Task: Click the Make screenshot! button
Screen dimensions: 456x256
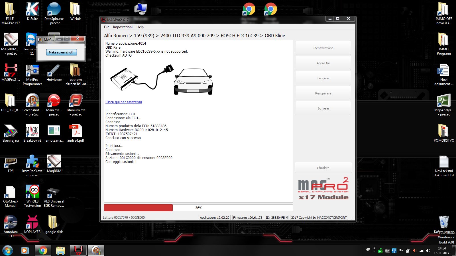Action: click(61, 52)
